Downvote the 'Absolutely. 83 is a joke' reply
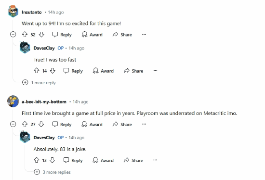 [53, 160]
